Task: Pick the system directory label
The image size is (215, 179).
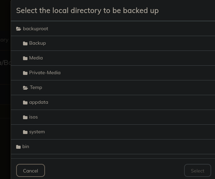Action: (37, 132)
